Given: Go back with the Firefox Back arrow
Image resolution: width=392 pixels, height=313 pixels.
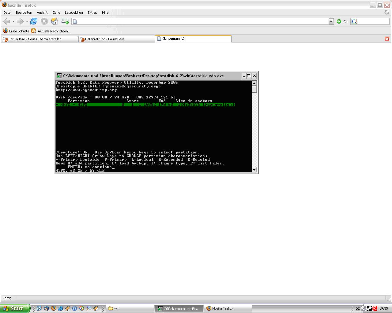Looking at the screenshot, I should point(6,21).
